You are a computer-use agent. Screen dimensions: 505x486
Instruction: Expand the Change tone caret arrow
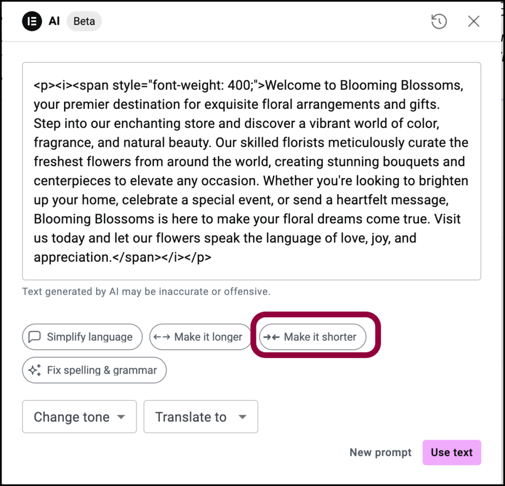click(x=121, y=417)
